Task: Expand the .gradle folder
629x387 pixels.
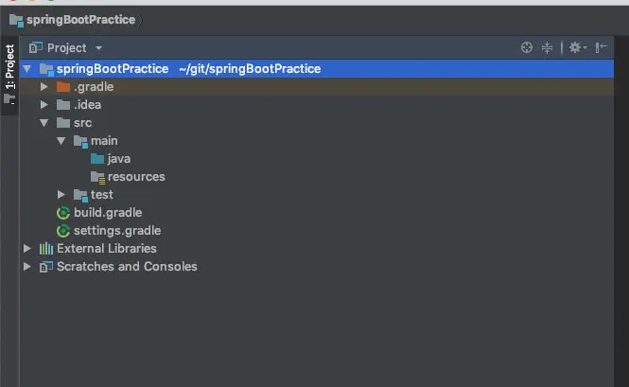Action: (x=44, y=87)
